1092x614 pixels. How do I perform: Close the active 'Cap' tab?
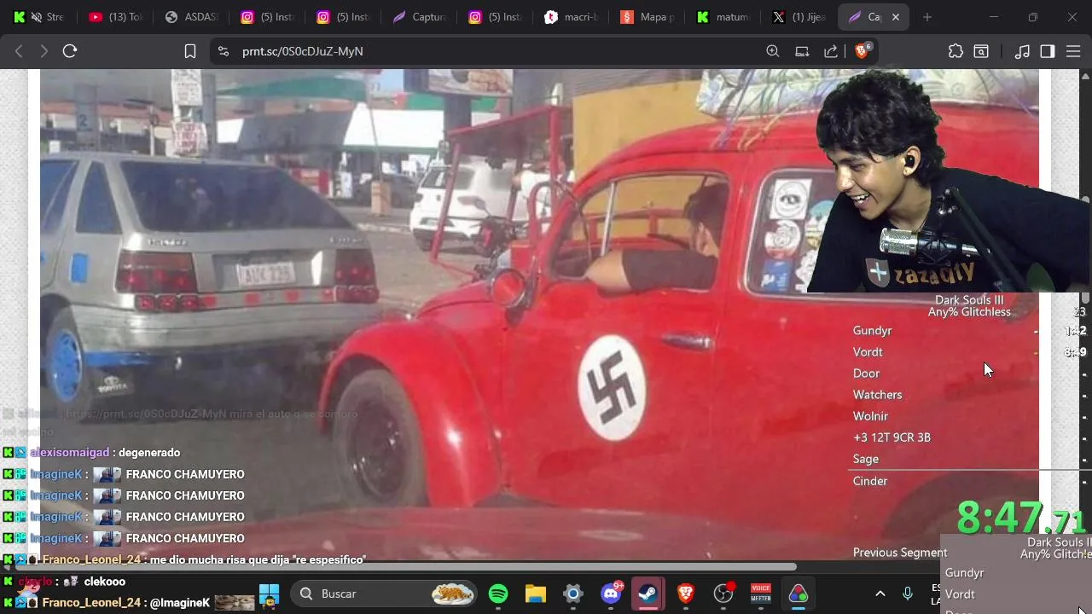click(x=896, y=17)
